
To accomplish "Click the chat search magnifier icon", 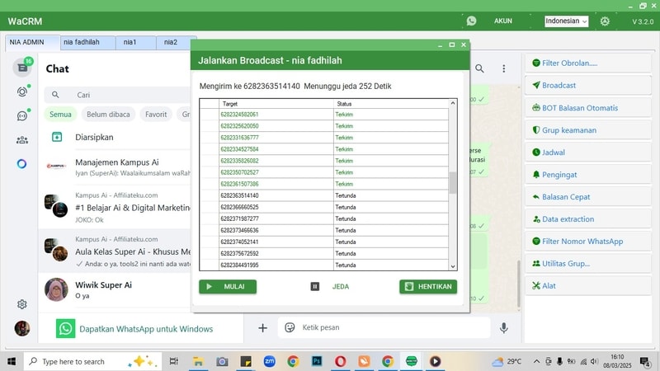I will click(479, 68).
